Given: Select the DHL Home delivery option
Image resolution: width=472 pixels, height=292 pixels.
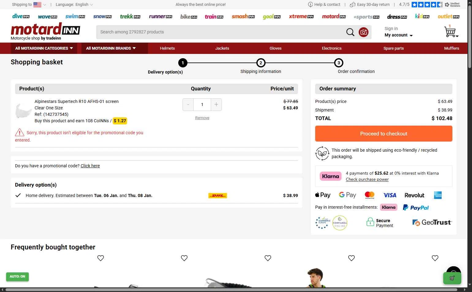Looking at the screenshot, I should pos(157,195).
